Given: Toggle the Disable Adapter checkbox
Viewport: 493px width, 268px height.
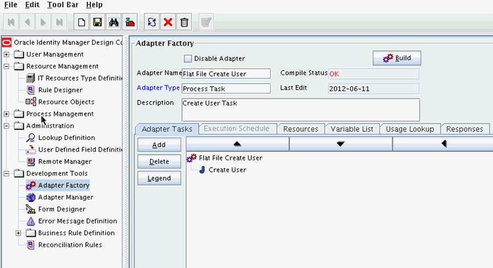Looking at the screenshot, I should (x=188, y=58).
